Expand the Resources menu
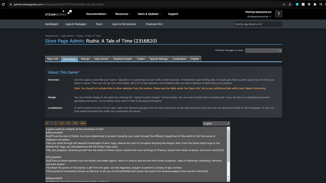 (123, 14)
